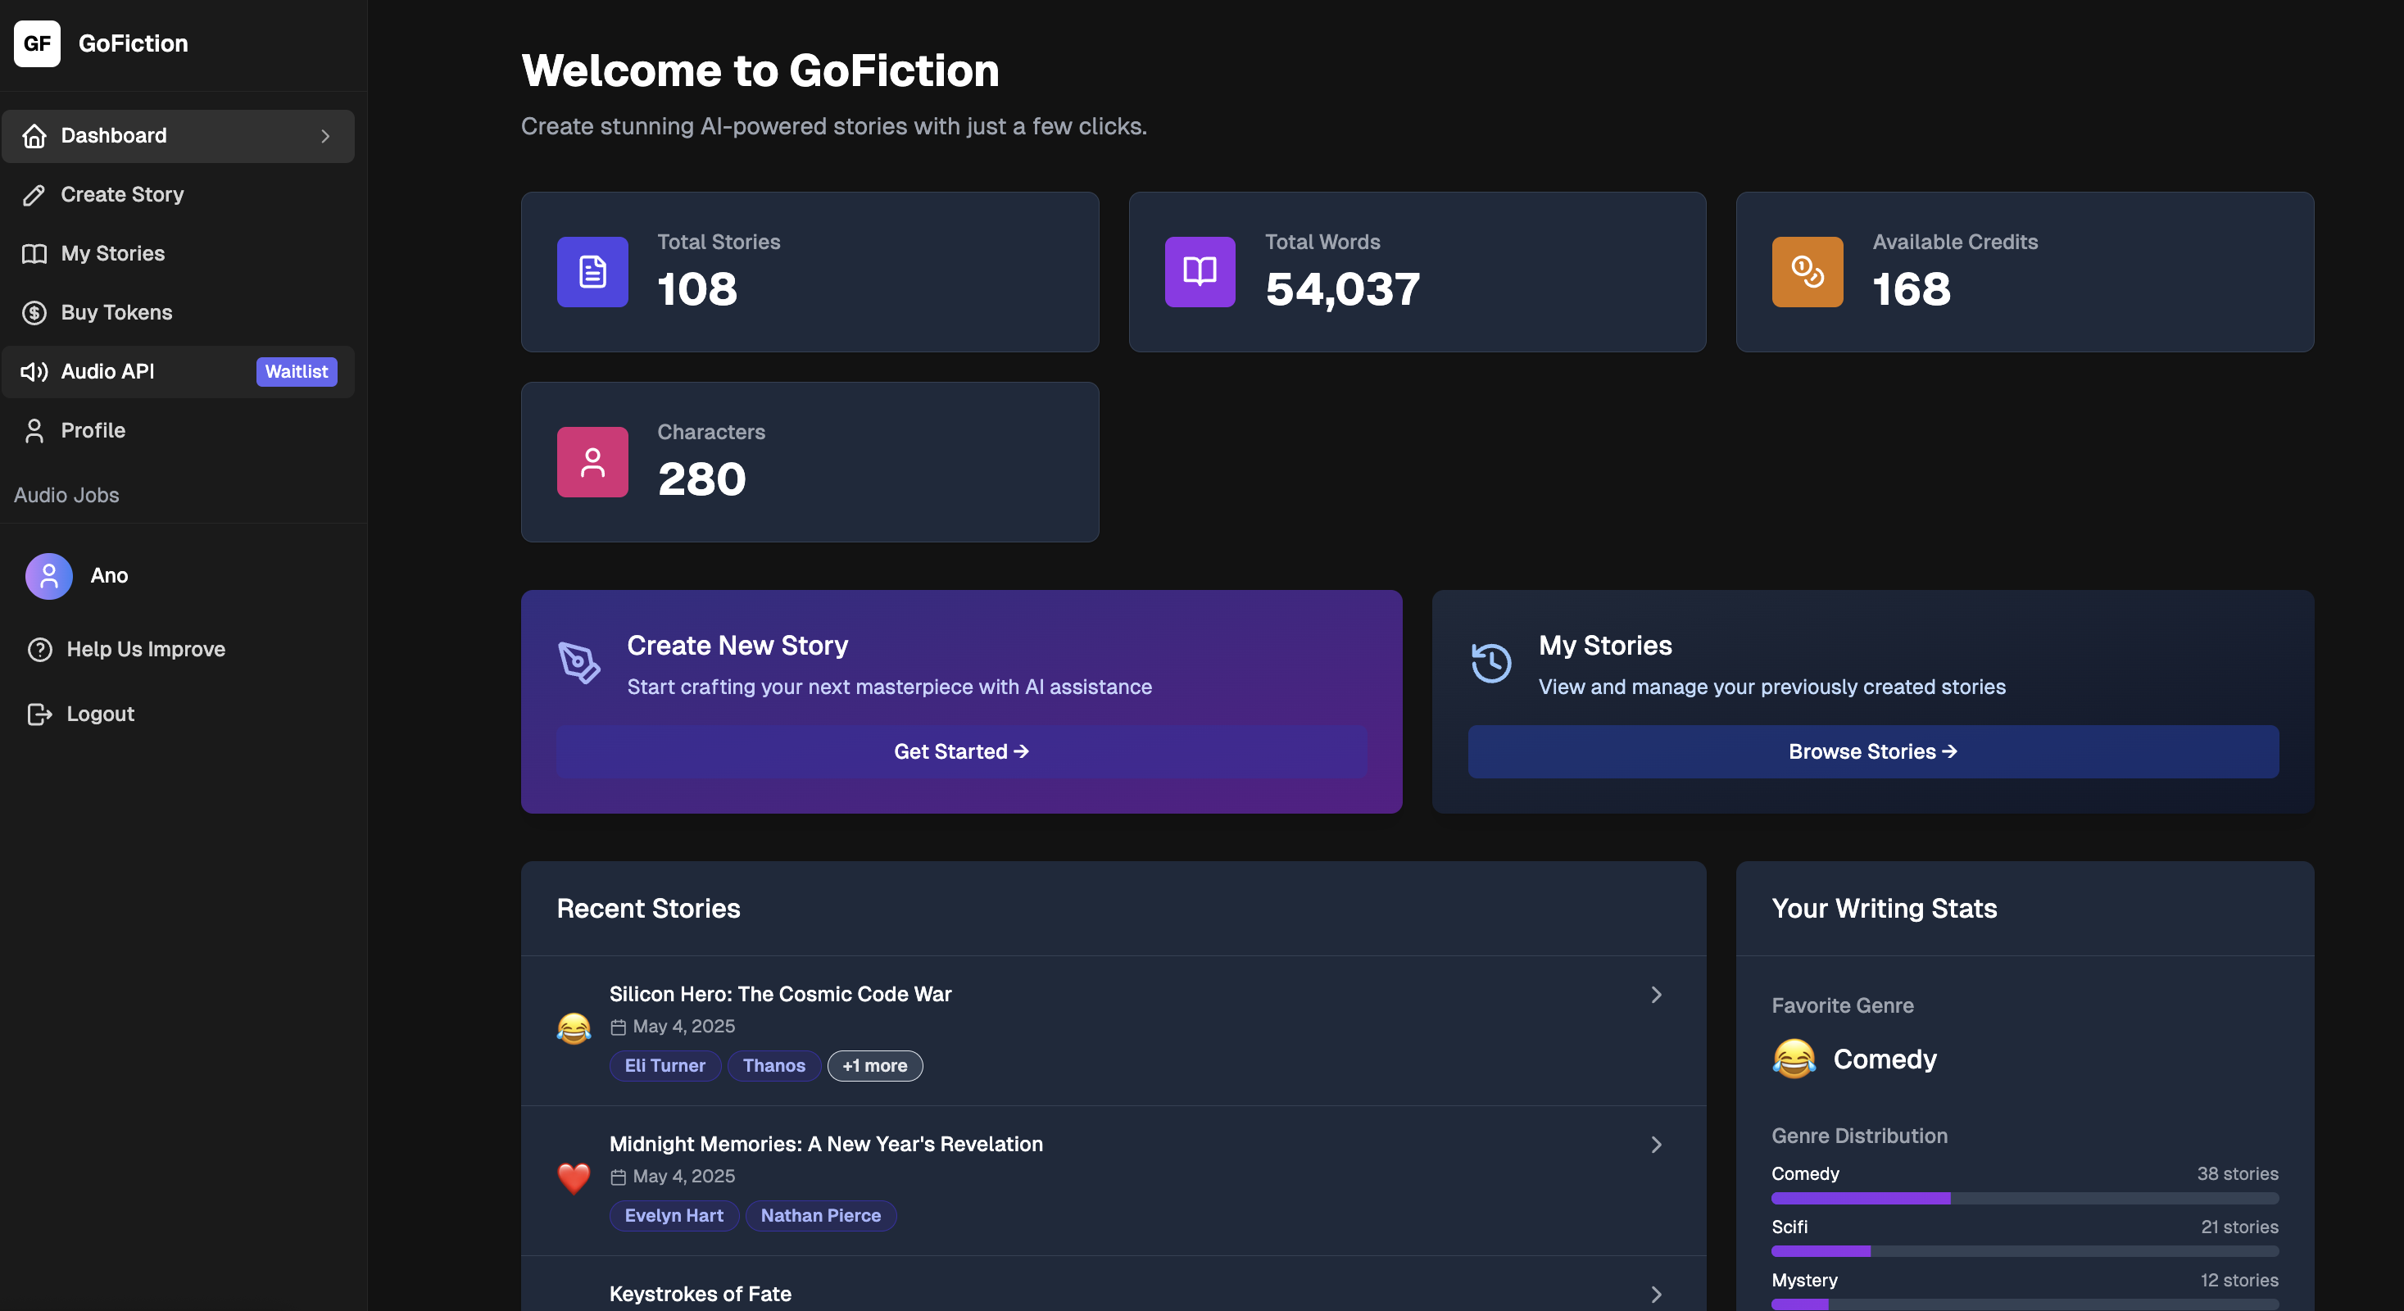Select Audio API sidebar item
The image size is (2404, 1311).
(x=107, y=371)
